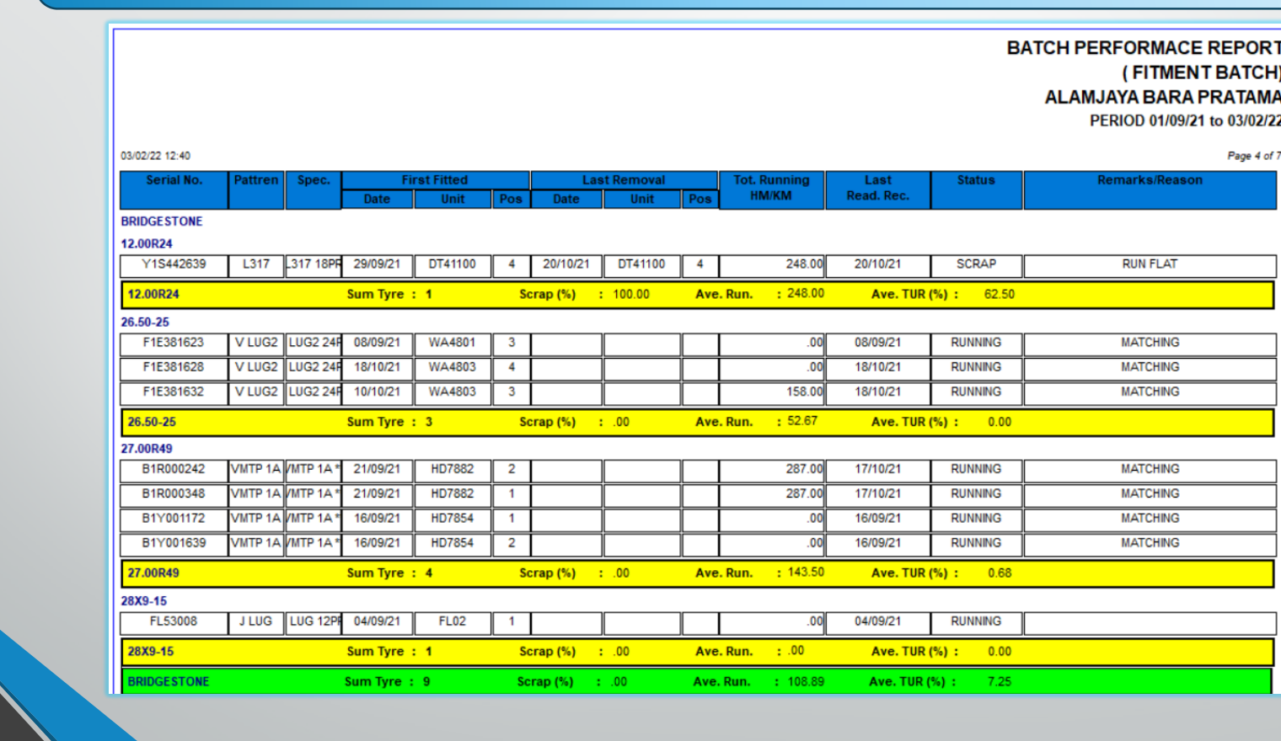Viewport: 1281px width, 741px height.
Task: Click the blue "BRIDGESTONE" brand heading above the table rows
Action: (x=162, y=221)
